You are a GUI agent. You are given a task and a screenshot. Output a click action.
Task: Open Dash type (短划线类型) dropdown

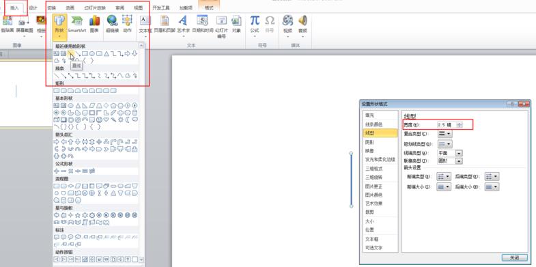click(x=445, y=144)
